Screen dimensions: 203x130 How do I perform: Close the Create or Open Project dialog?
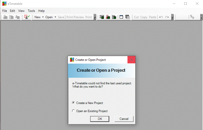point(132,60)
